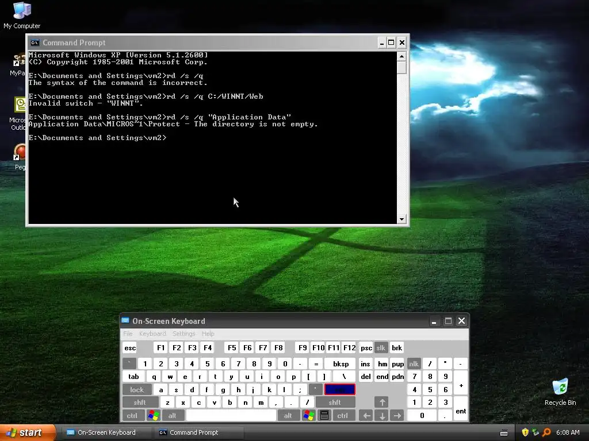Viewport: 589px width, 441px height.
Task: Switch to Command Prompt taskbar button
Action: (198, 432)
